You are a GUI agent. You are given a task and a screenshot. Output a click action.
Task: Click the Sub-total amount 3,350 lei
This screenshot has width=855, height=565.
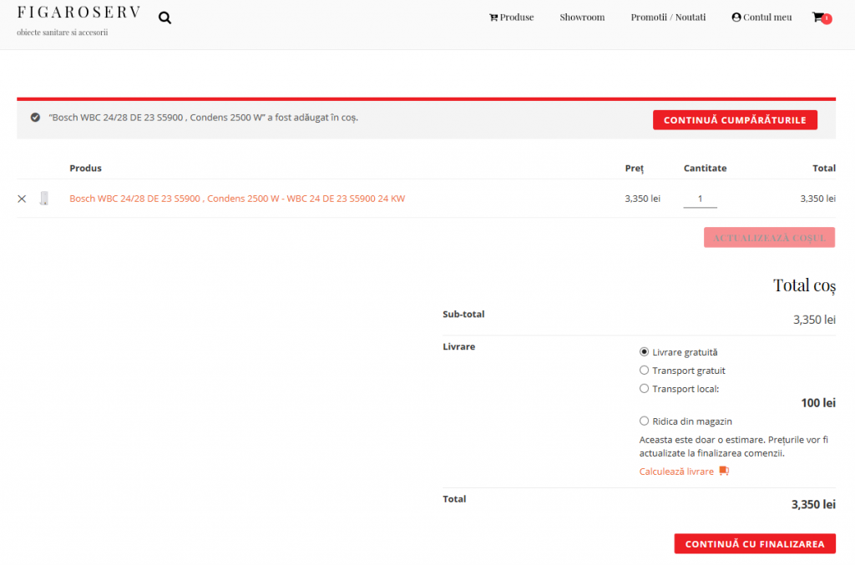click(814, 320)
